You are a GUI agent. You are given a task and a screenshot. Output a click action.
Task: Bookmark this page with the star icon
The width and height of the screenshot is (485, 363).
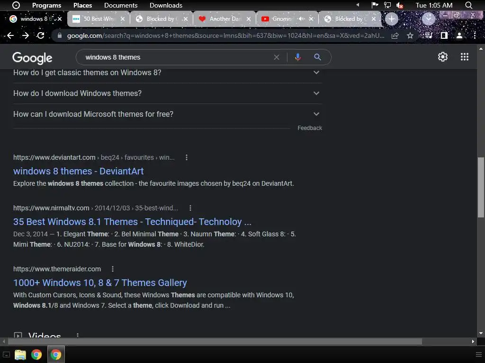point(410,36)
